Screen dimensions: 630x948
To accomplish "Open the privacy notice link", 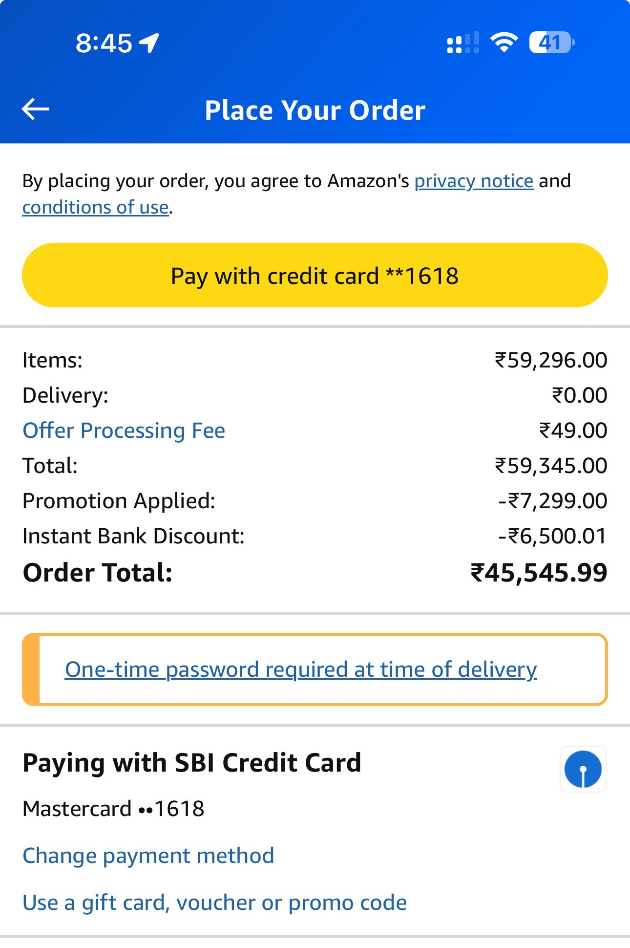I will (474, 181).
